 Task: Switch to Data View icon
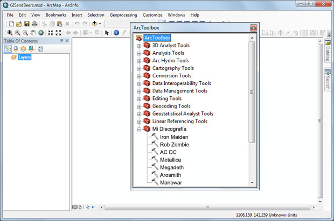pyautogui.click(x=75, y=207)
